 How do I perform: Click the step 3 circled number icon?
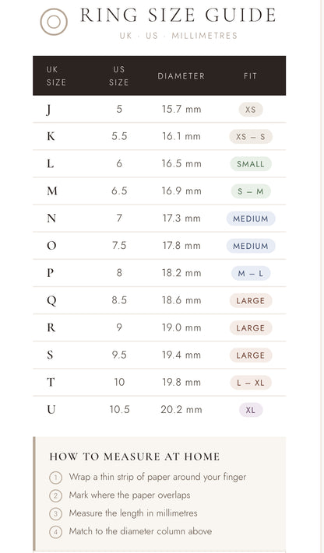(x=55, y=514)
